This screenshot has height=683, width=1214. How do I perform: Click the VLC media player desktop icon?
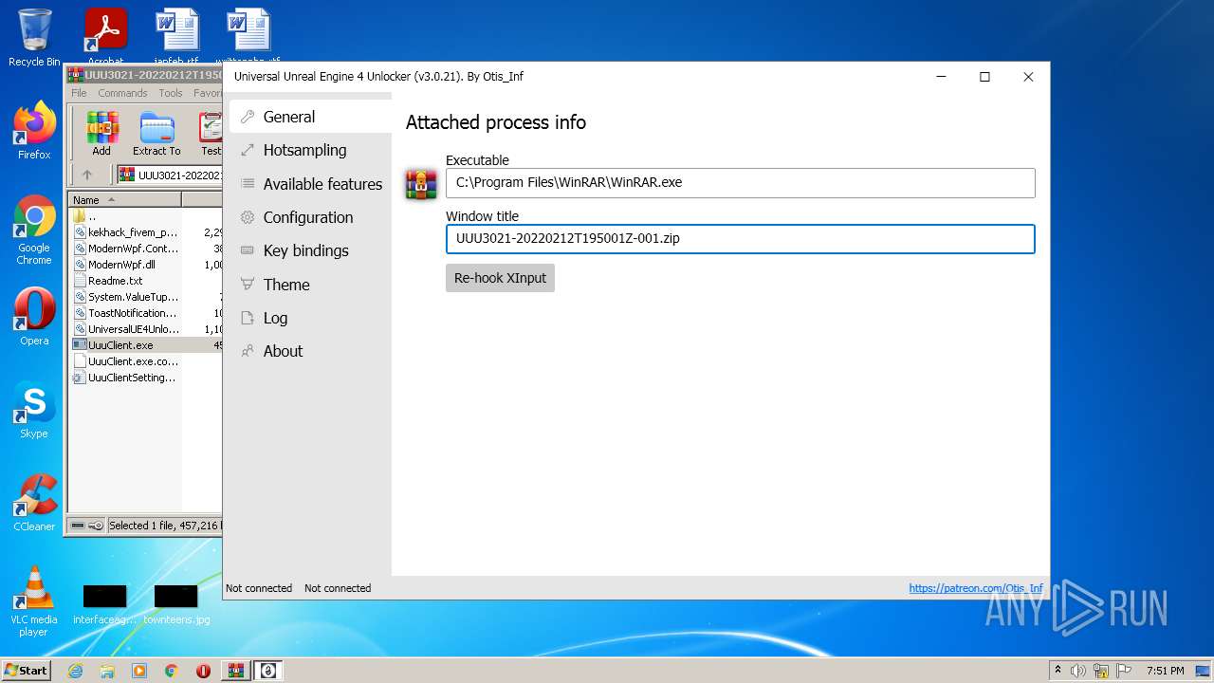click(x=34, y=601)
